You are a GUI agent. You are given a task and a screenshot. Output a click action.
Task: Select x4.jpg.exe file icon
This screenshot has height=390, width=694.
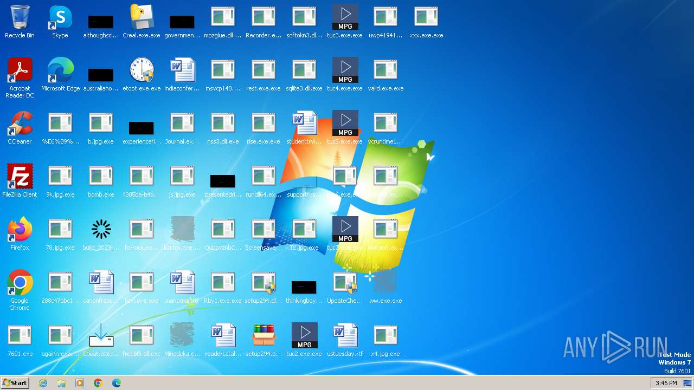[x=385, y=336]
